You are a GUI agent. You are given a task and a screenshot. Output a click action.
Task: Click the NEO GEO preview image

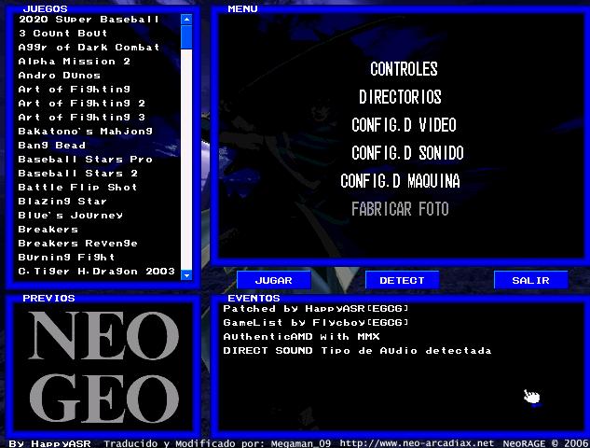(x=103, y=367)
